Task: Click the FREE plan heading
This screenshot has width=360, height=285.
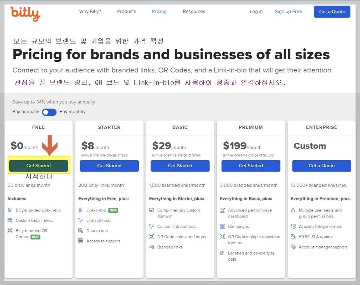Action: (38, 127)
